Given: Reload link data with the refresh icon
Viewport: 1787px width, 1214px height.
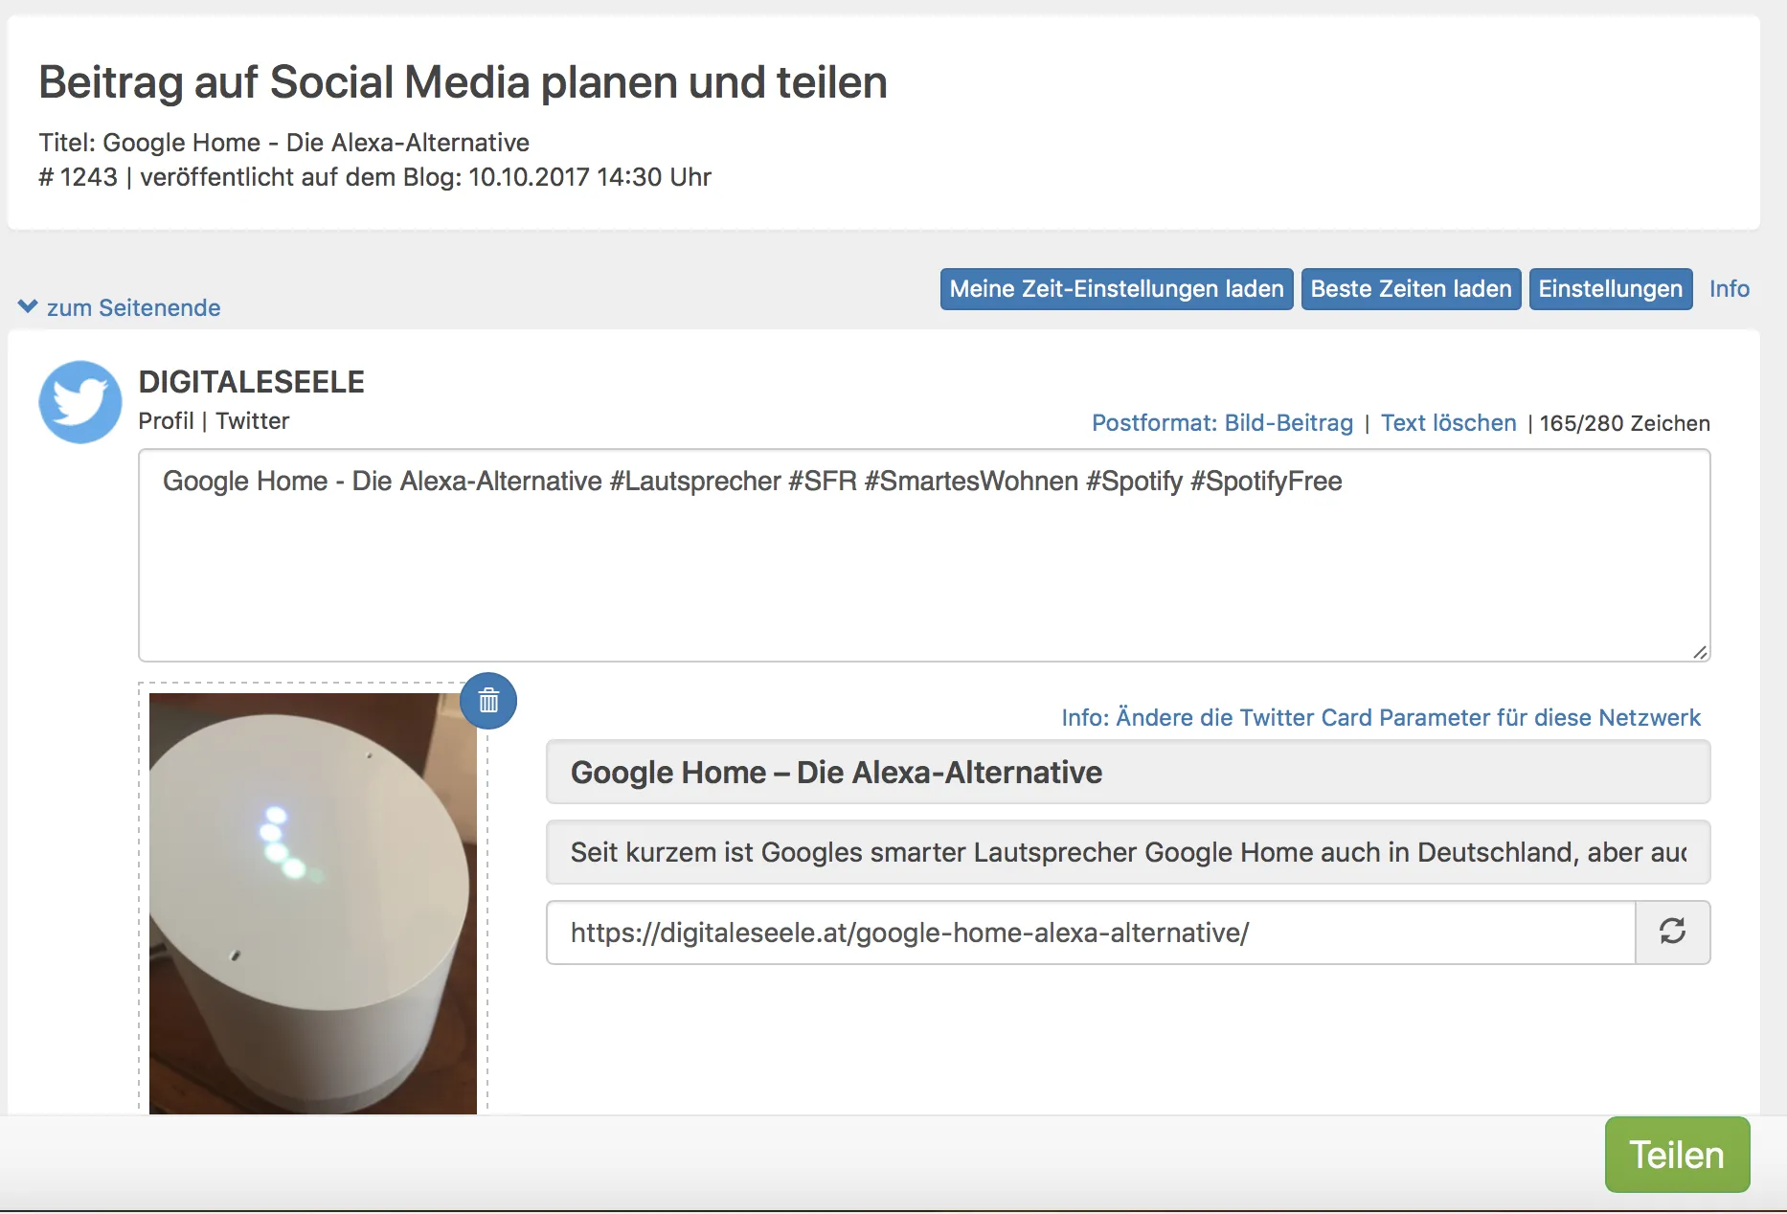Looking at the screenshot, I should (x=1672, y=932).
